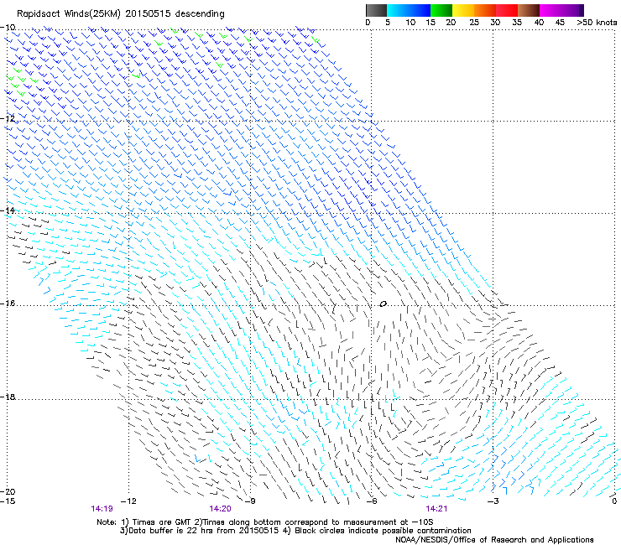Click the yellow 20-25 knots color segment
Screen dimensions: 621x545
(x=463, y=10)
